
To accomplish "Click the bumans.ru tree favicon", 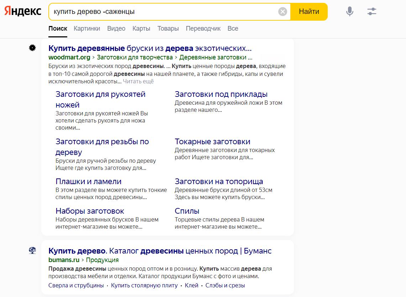I will pyautogui.click(x=32, y=250).
